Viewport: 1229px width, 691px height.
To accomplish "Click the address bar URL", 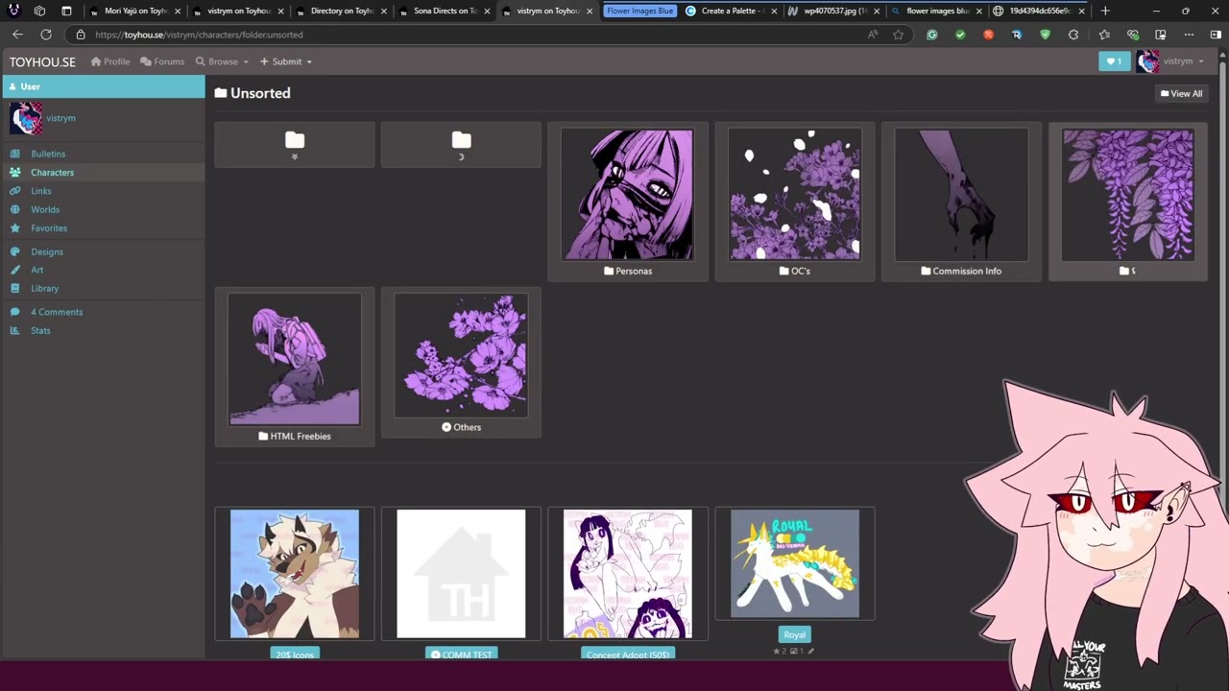I will click(x=199, y=35).
